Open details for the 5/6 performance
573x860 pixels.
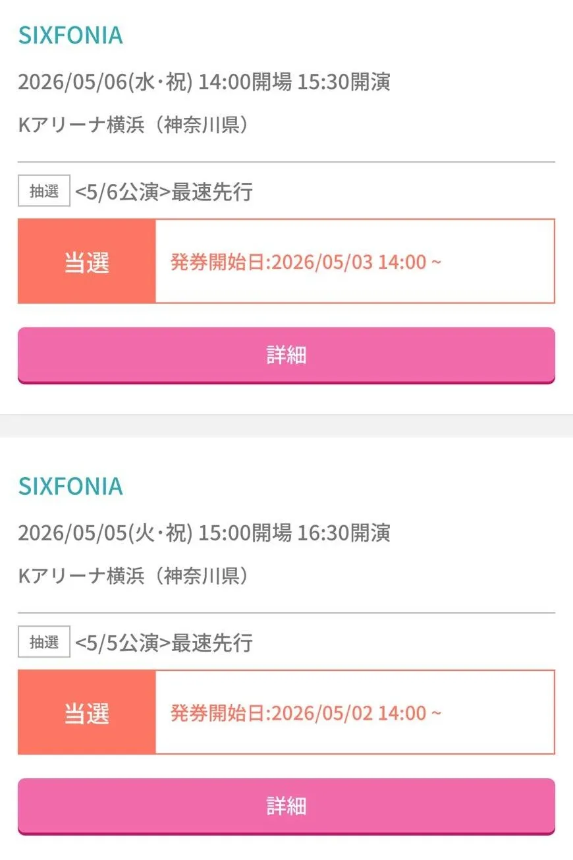click(x=286, y=355)
